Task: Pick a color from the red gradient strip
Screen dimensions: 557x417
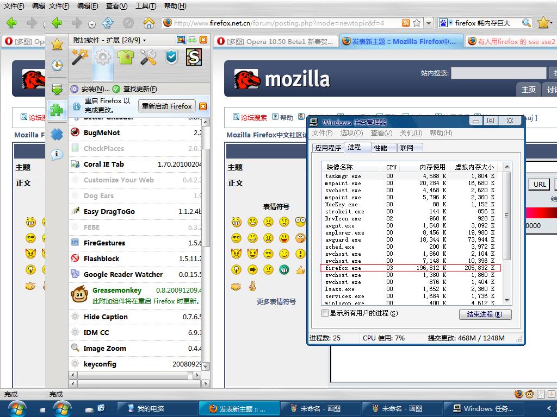Action: [541, 212]
